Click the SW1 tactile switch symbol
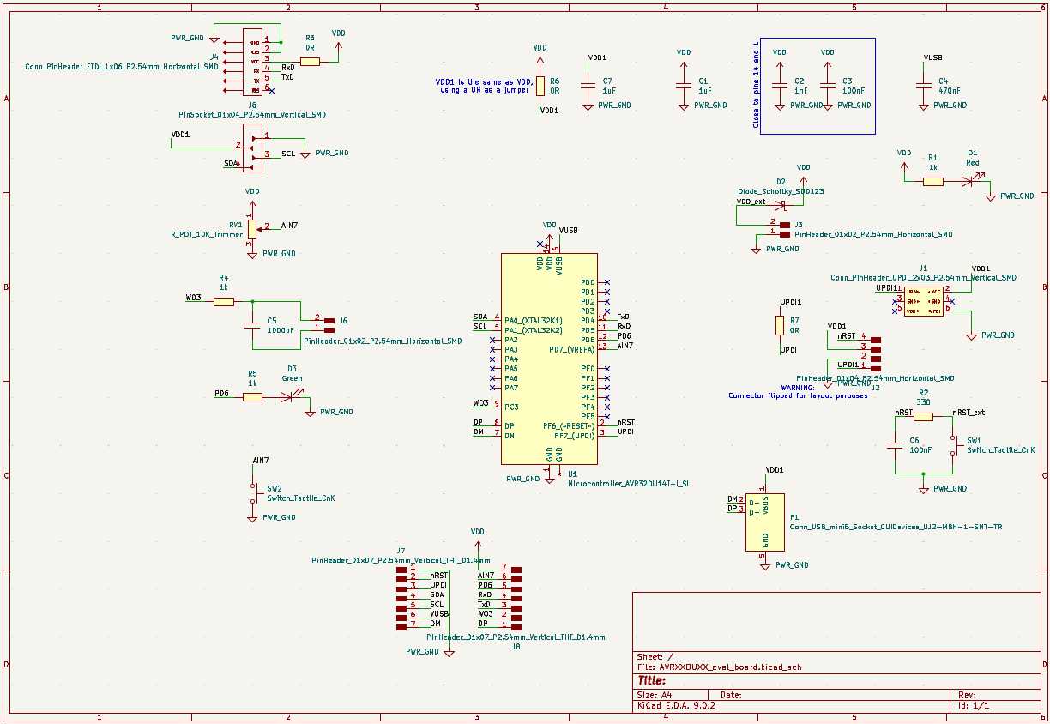This screenshot has width=1050, height=724. [952, 448]
